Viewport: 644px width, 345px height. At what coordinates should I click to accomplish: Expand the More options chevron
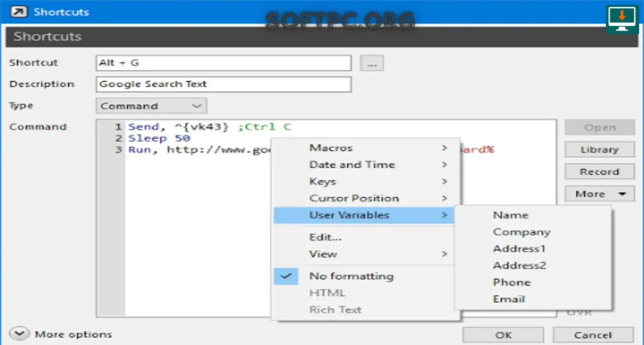tap(19, 334)
